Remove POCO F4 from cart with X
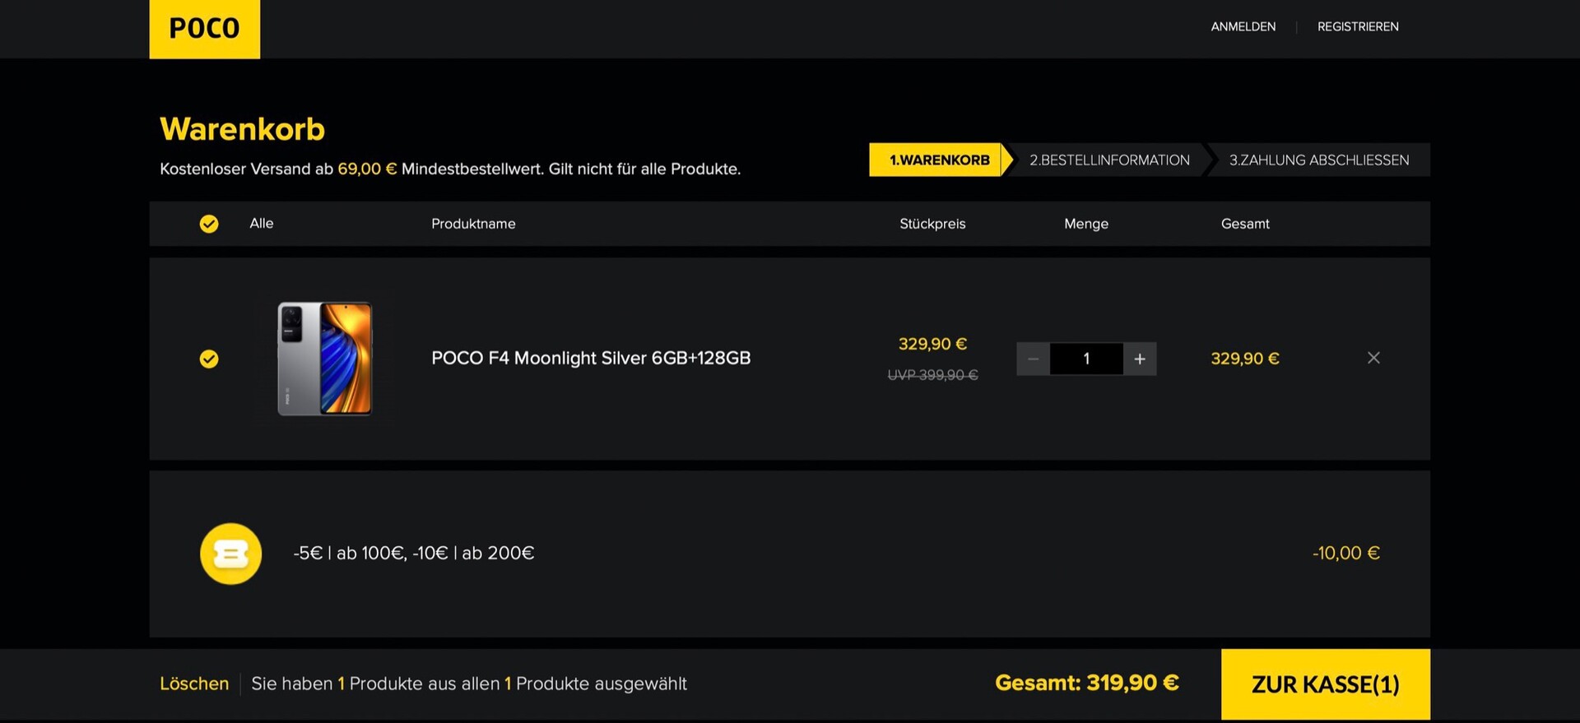The height and width of the screenshot is (723, 1580). 1373,358
